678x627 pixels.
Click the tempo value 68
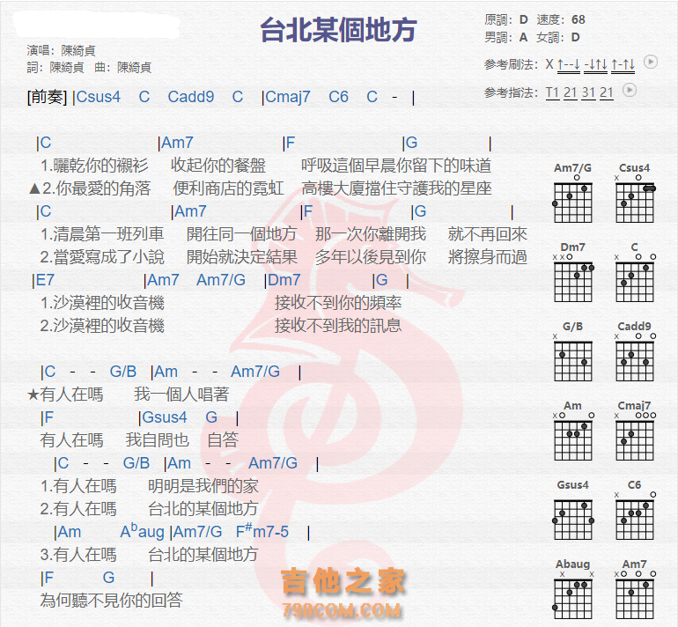pyautogui.click(x=579, y=19)
